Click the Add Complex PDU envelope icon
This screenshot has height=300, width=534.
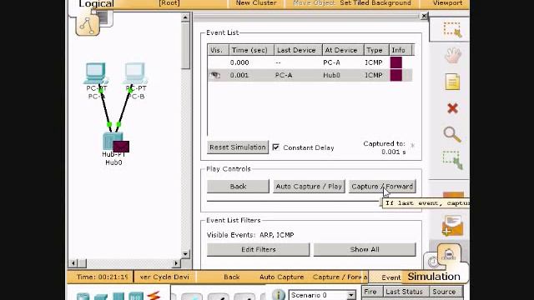coord(452,226)
